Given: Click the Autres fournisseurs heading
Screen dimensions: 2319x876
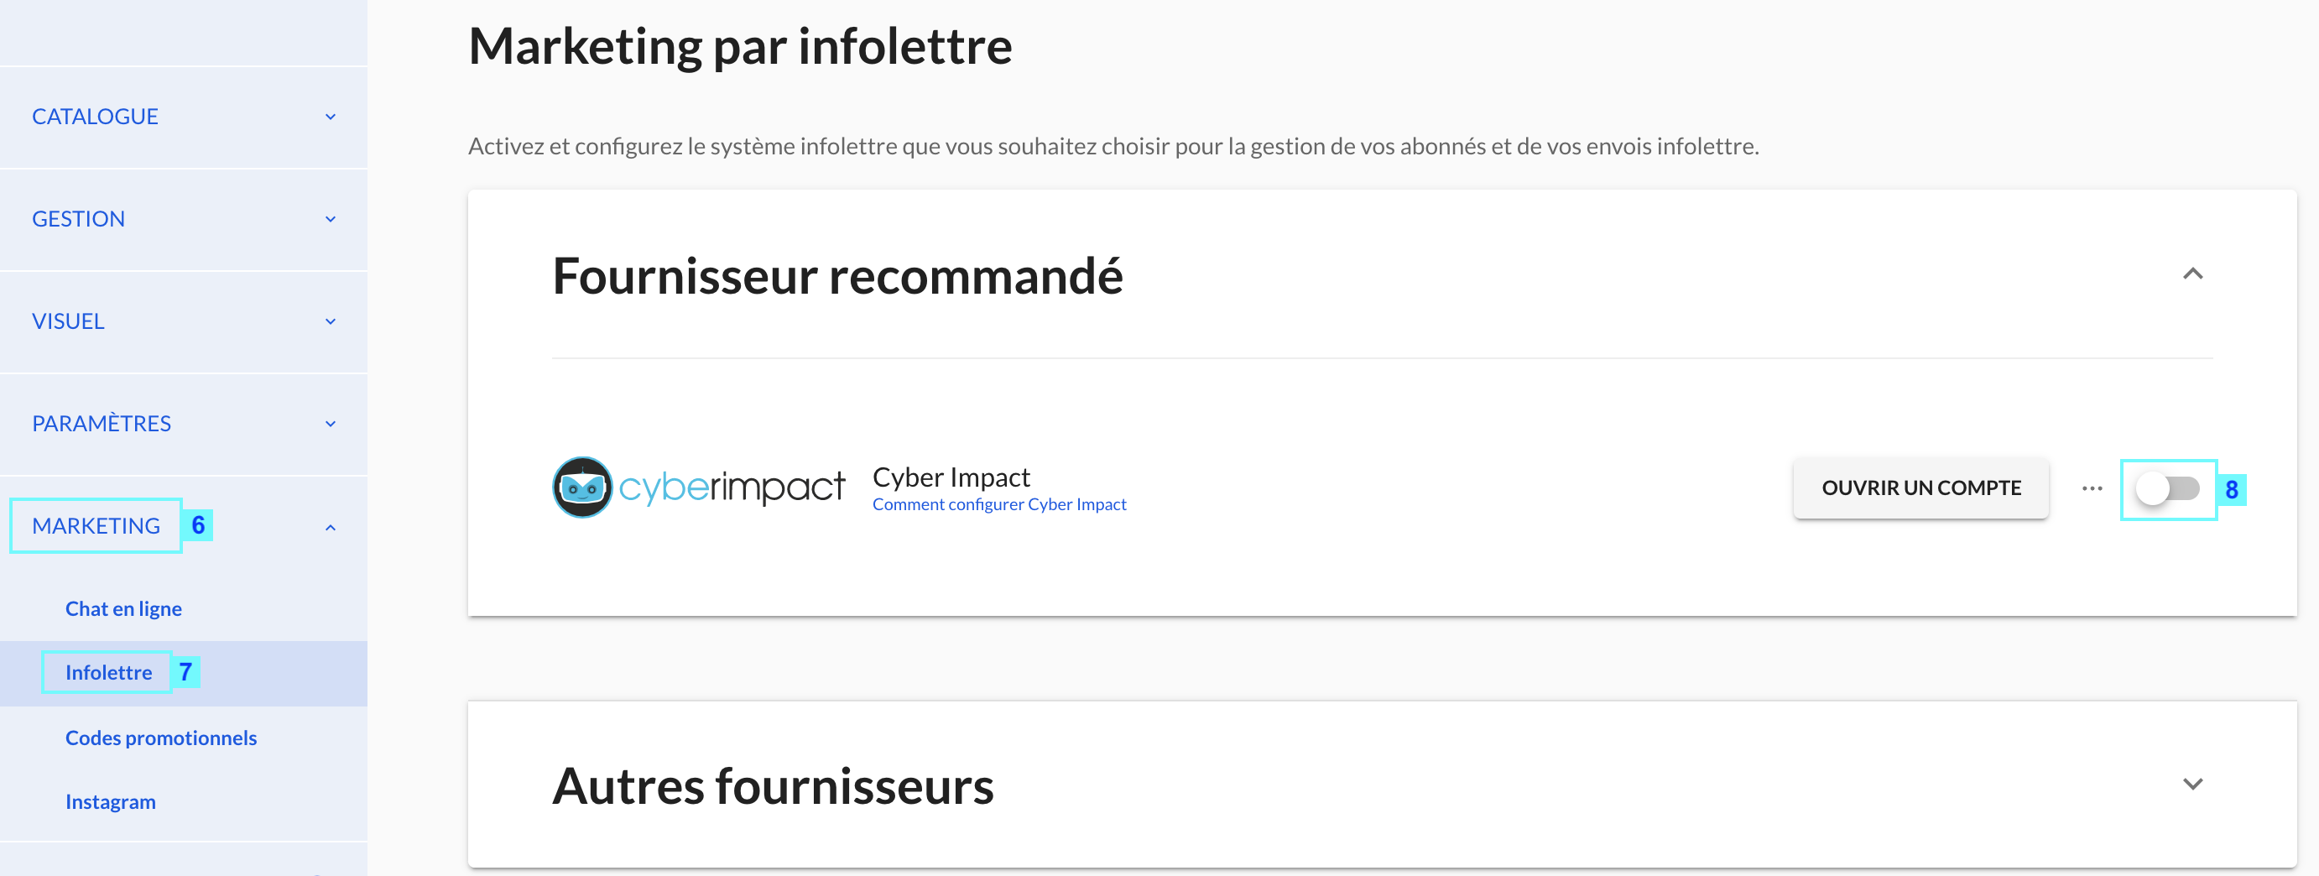Looking at the screenshot, I should click(x=774, y=786).
